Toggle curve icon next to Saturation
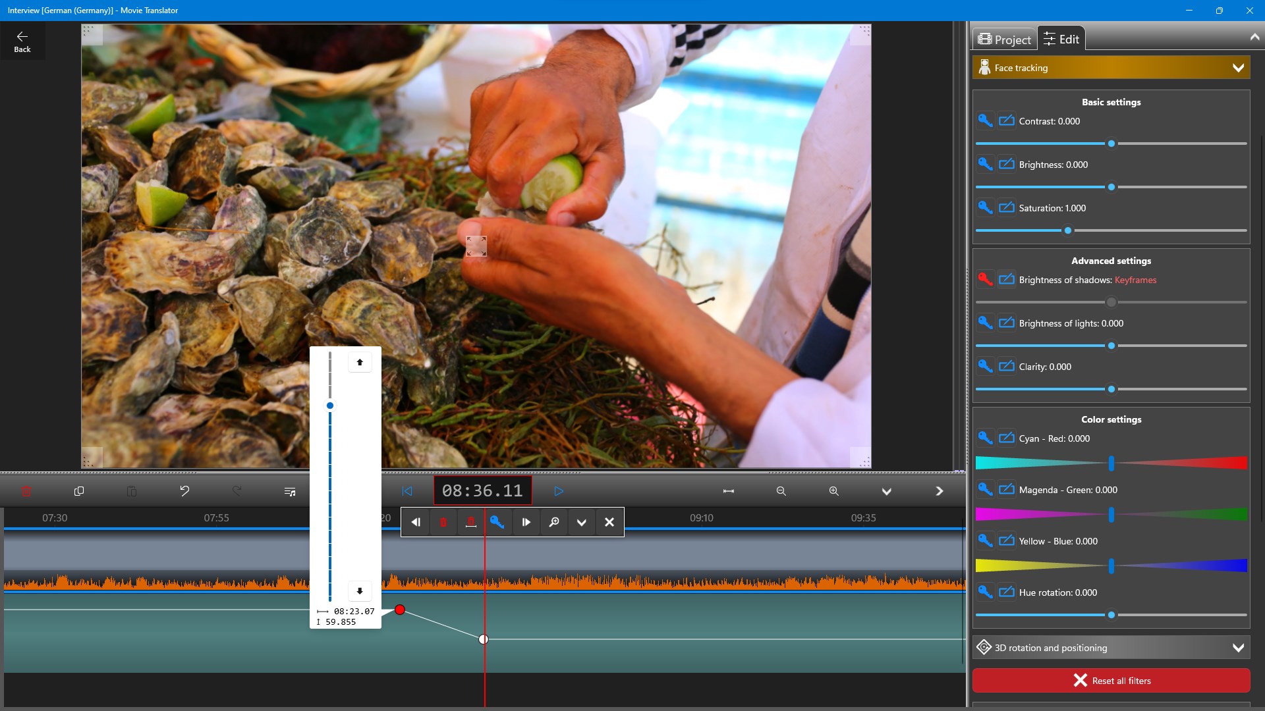The image size is (1265, 711). coord(1007,207)
